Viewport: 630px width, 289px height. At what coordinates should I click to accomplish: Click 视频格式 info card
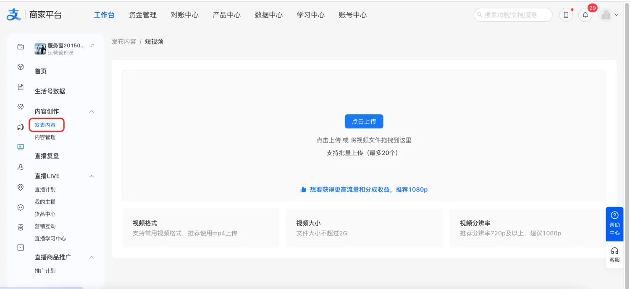(201, 228)
